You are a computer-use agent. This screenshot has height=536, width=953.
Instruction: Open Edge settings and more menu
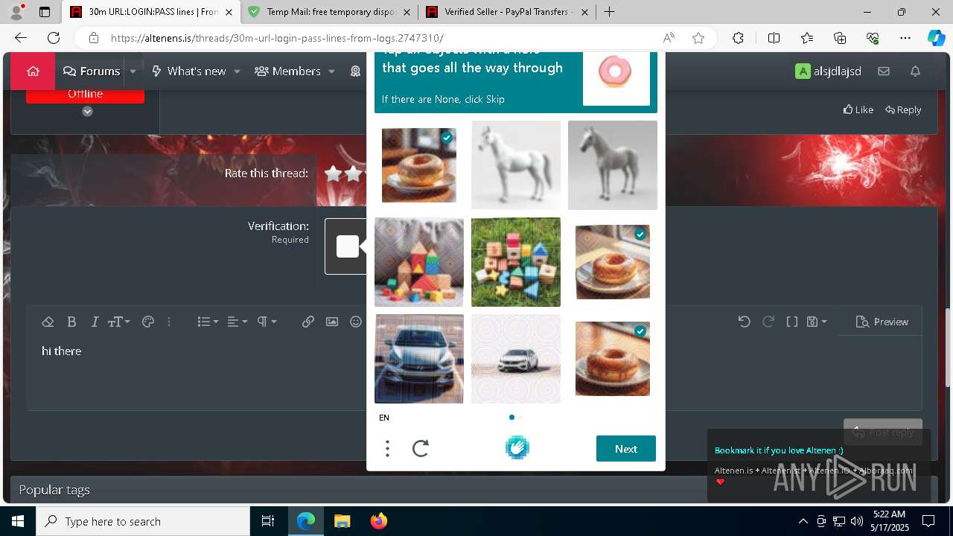click(x=905, y=38)
